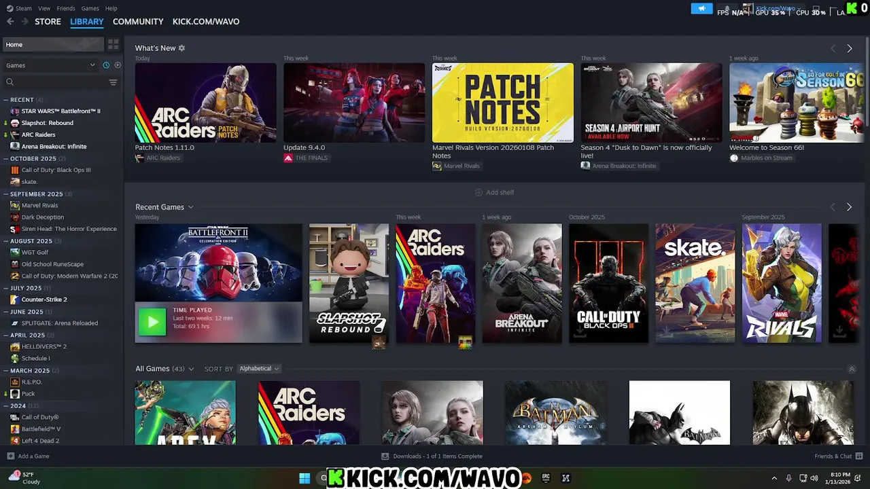870x489 pixels.
Task: Show hidden system tray icons chevron
Action: [774, 478]
